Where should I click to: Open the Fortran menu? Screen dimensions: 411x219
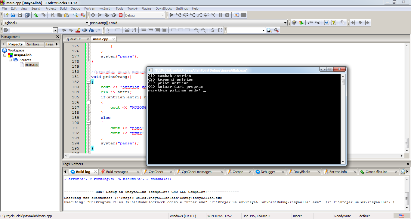90,8
